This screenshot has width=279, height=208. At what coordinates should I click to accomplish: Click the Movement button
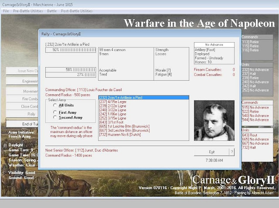tap(22, 91)
